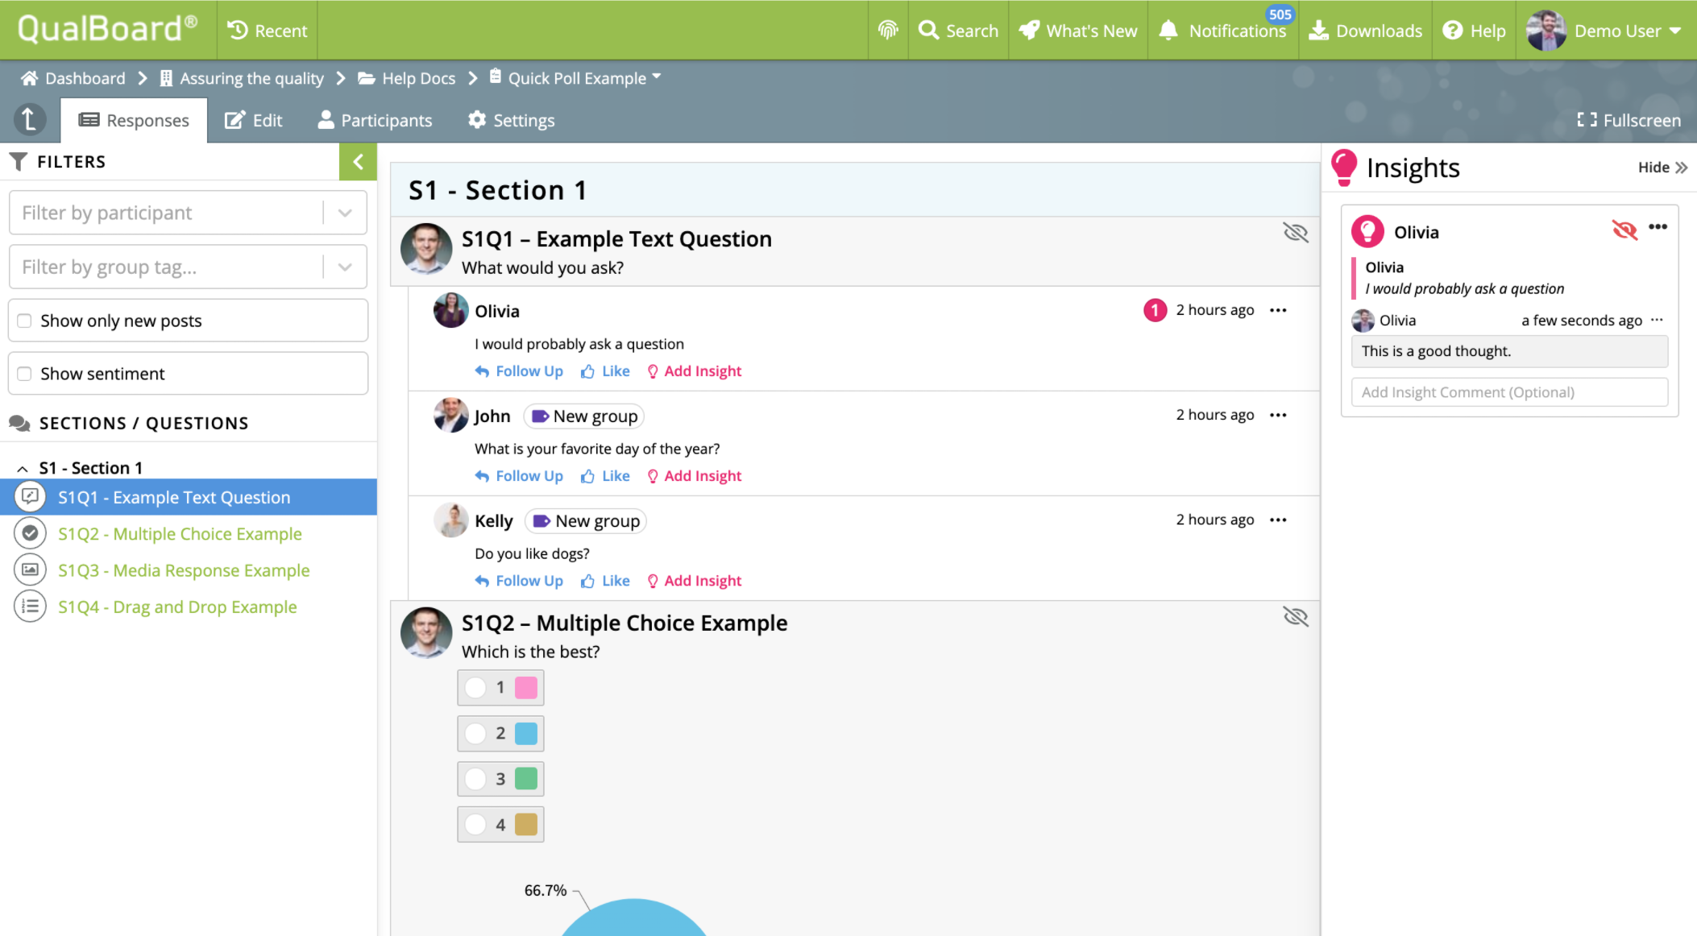The image size is (1697, 936).
Task: Switch to the Participants tab
Action: click(x=375, y=120)
